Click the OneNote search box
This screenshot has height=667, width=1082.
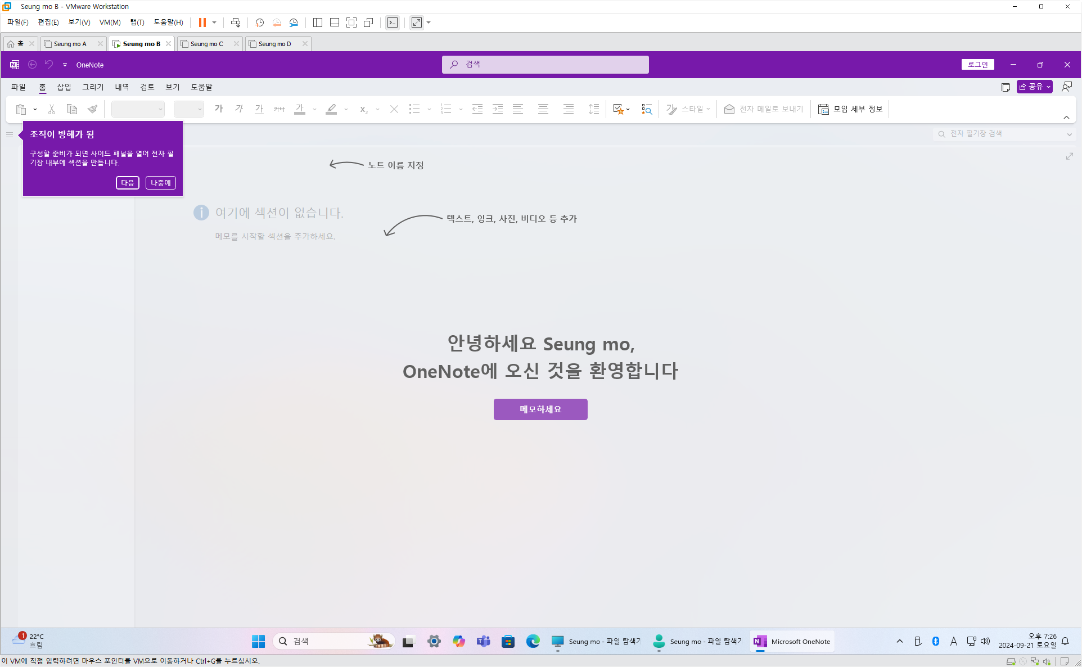click(545, 64)
